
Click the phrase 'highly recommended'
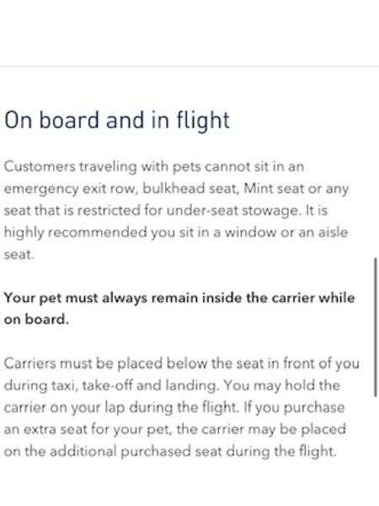[x=75, y=233]
